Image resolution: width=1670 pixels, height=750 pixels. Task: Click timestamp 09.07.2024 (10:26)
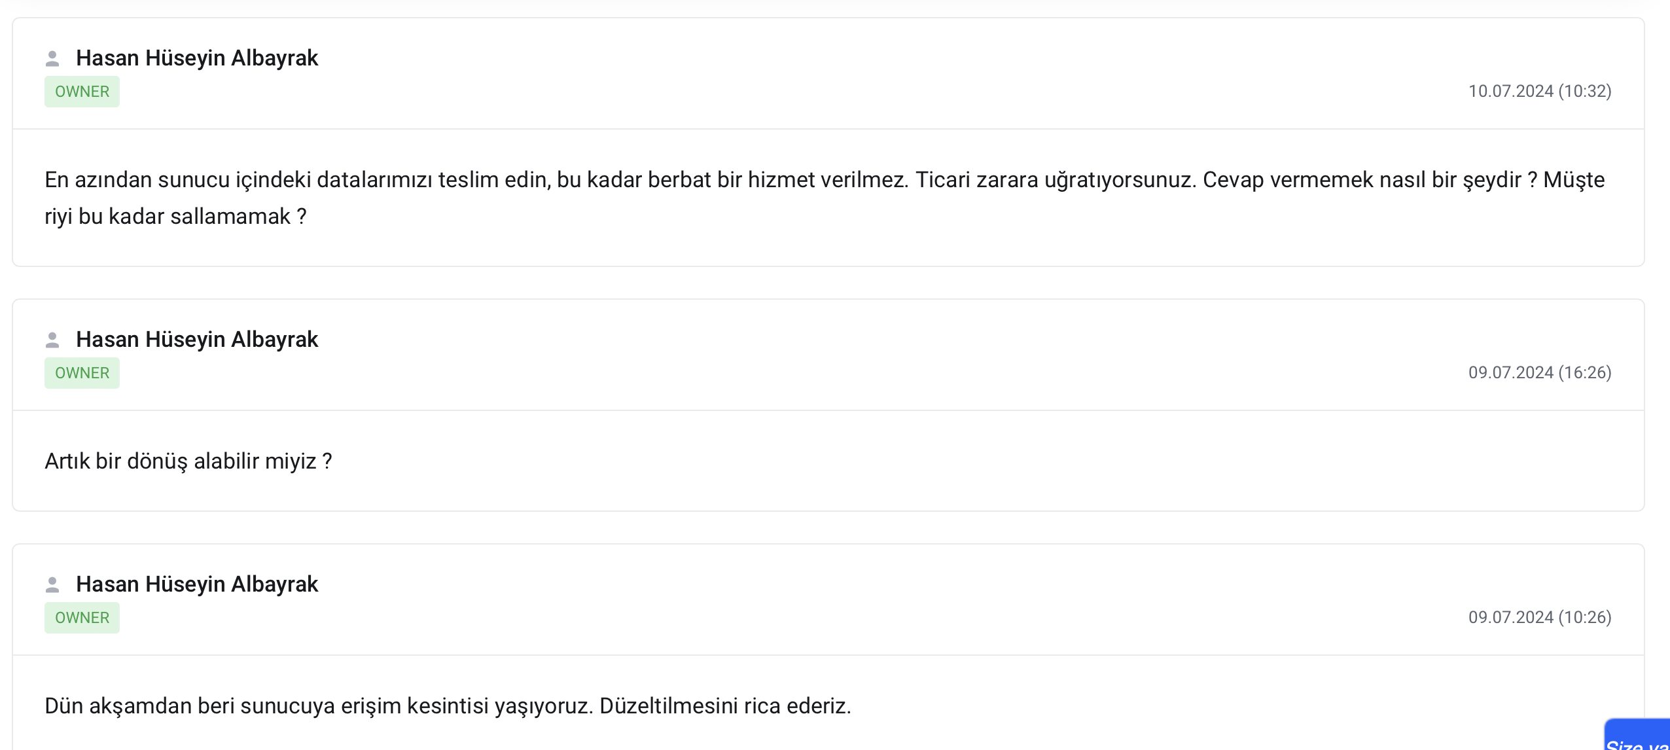(1540, 617)
